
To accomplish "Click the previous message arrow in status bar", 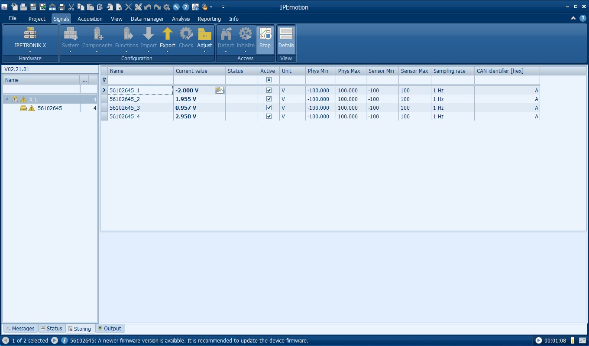I will tap(6, 340).
